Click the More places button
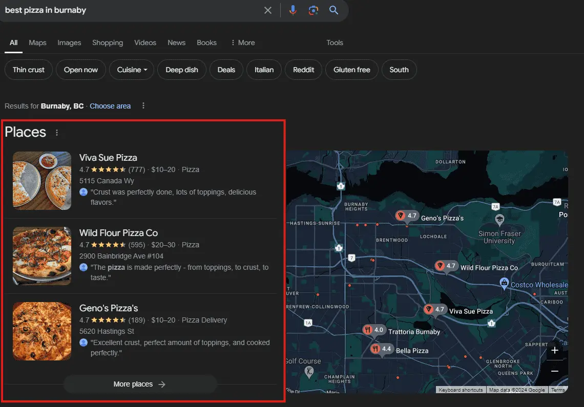The width and height of the screenshot is (584, 407). click(x=140, y=384)
